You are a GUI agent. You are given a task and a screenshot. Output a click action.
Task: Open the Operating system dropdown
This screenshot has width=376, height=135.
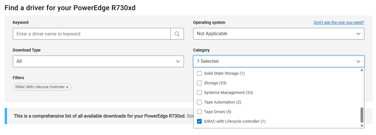pyautogui.click(x=279, y=34)
